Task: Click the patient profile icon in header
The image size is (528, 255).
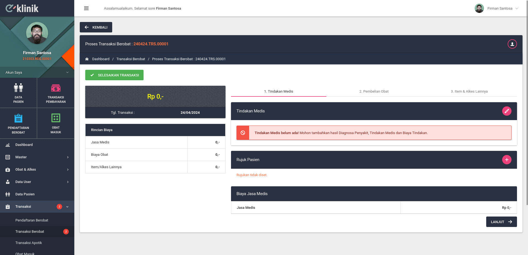Action: click(512, 44)
